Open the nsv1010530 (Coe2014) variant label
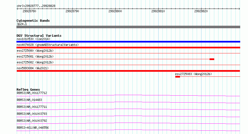Screen dimensions: 248x134 point(33,39)
